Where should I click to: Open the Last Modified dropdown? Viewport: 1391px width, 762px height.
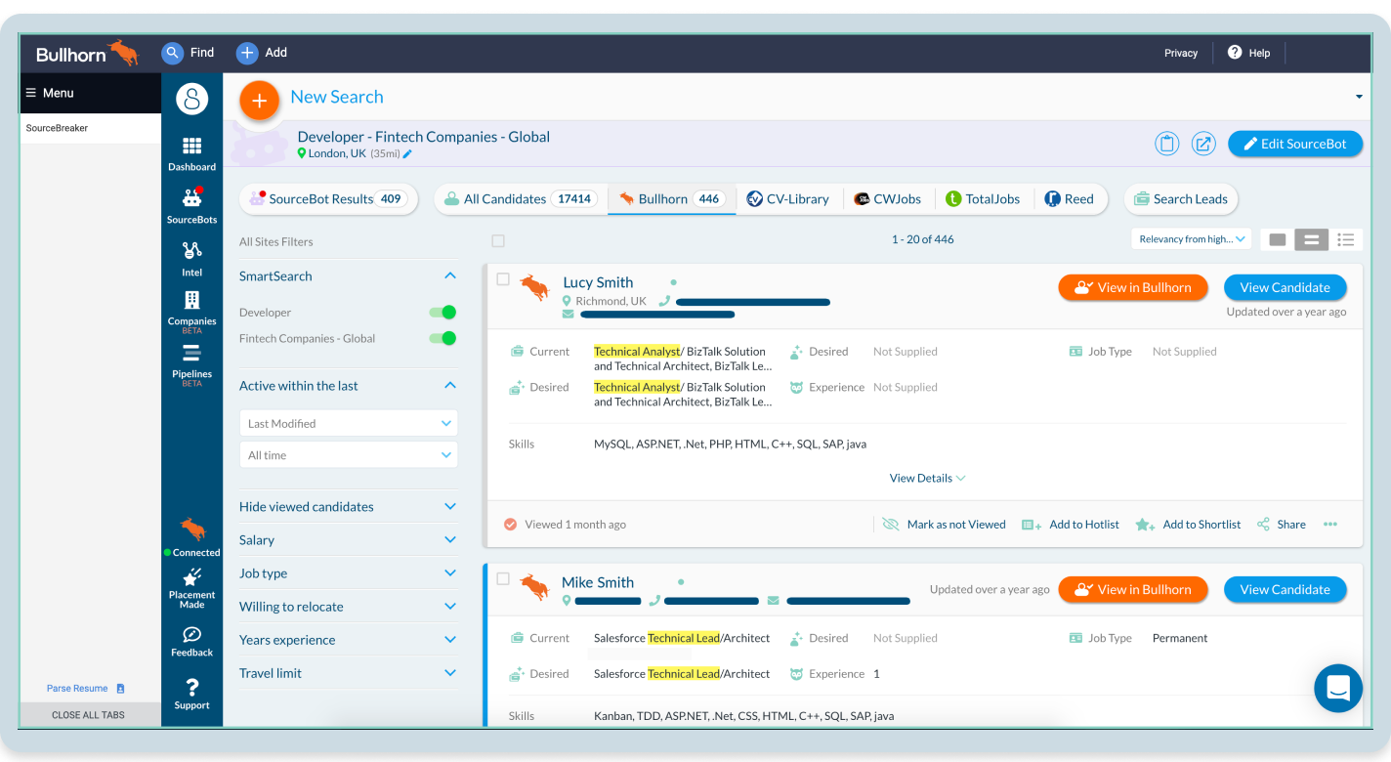tap(349, 423)
